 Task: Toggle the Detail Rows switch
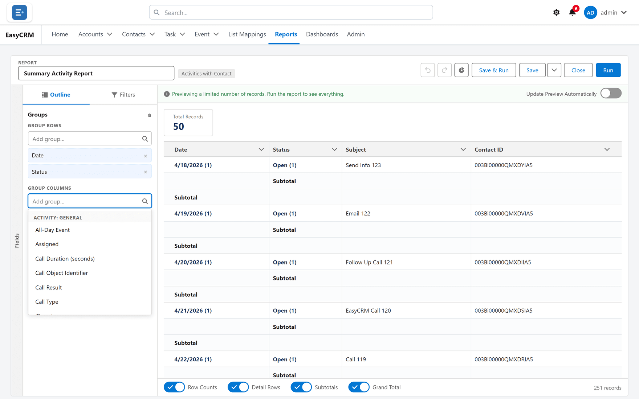point(238,387)
